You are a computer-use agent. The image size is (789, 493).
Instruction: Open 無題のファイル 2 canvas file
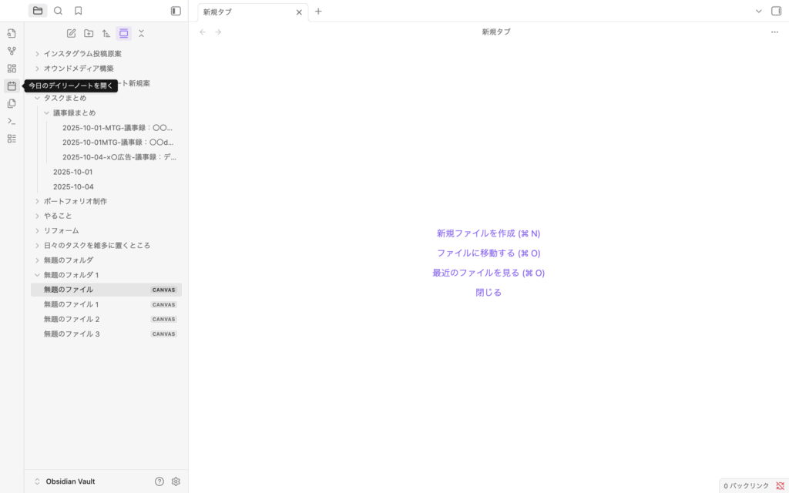[x=72, y=319]
